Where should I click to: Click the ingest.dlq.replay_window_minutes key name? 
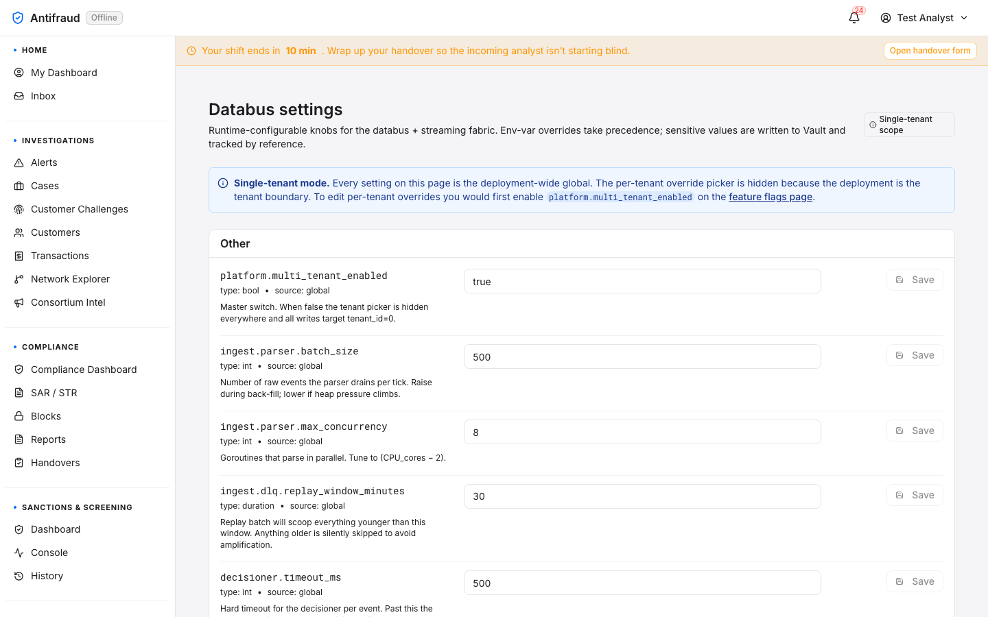pyautogui.click(x=312, y=491)
